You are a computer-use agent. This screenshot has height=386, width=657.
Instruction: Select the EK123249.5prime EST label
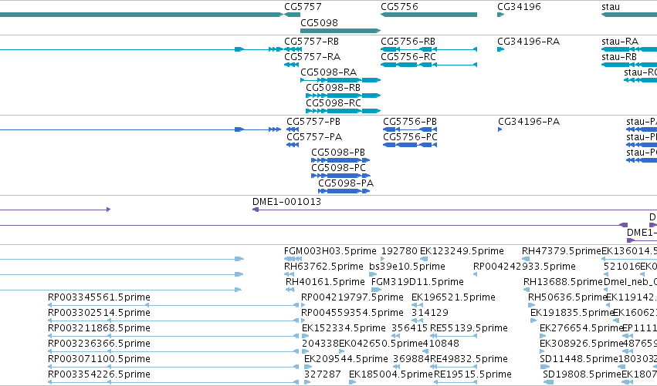462,251
